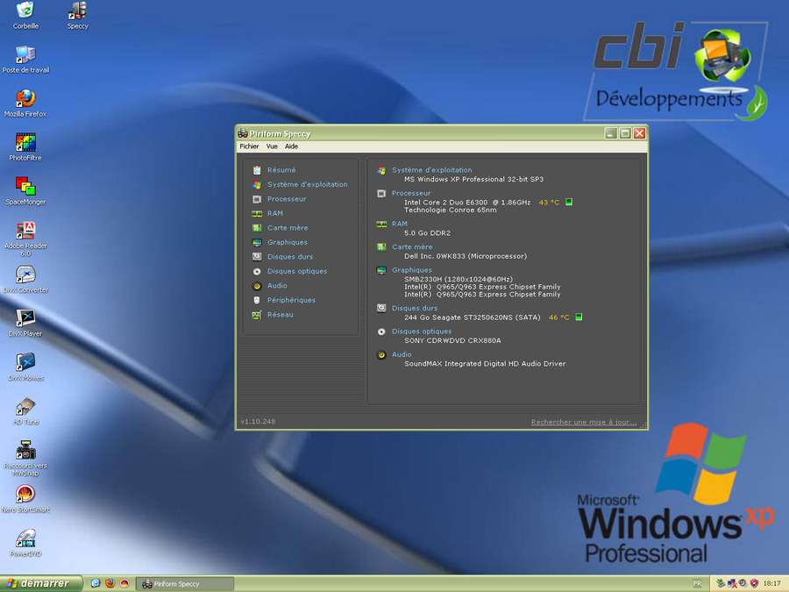Launch the Nero StartSmart desktop shortcut
The image size is (789, 592).
[x=25, y=499]
